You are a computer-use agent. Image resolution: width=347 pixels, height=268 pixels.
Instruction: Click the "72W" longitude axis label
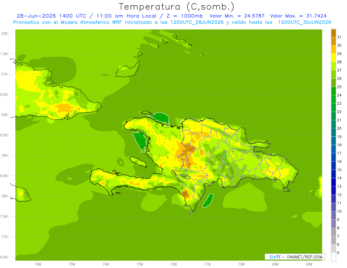tap(173, 264)
